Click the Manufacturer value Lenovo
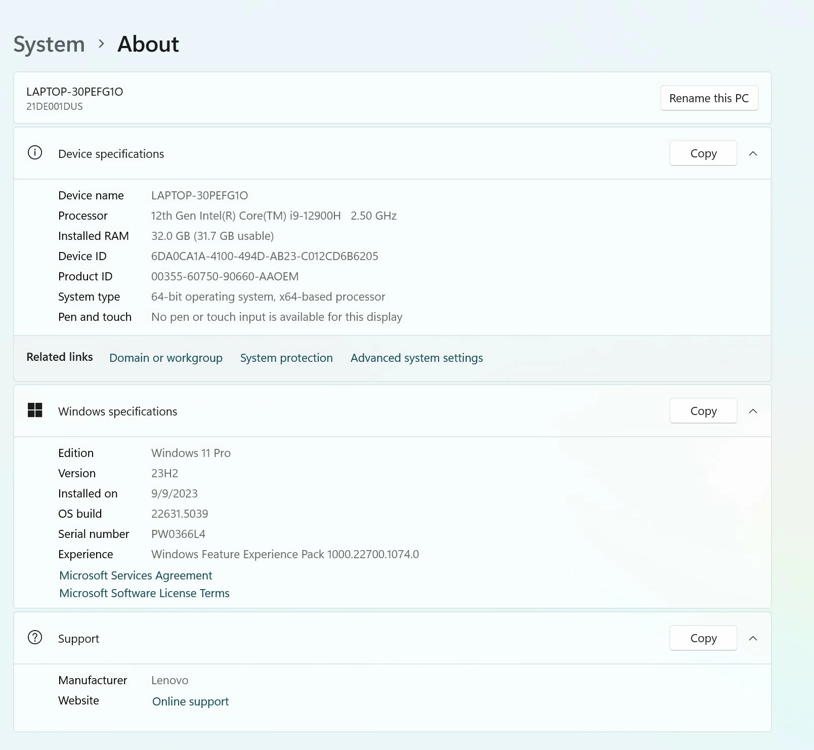The width and height of the screenshot is (814, 750). click(x=170, y=680)
